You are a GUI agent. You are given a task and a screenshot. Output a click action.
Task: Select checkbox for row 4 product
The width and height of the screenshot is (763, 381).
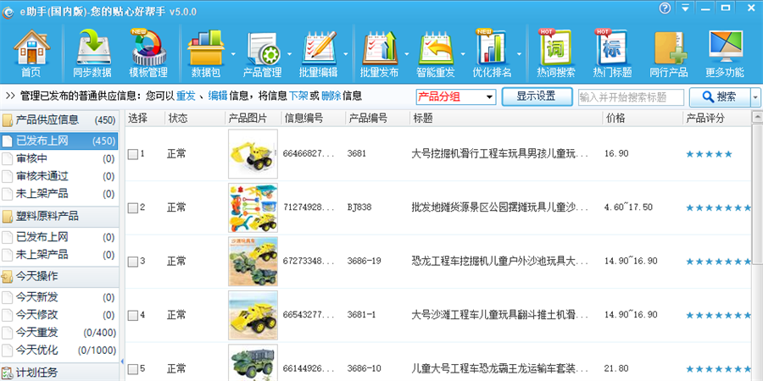133,315
